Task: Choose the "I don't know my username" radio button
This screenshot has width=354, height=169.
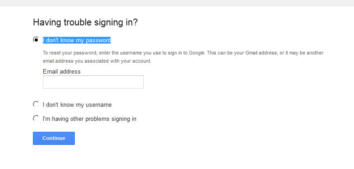Action: click(36, 104)
